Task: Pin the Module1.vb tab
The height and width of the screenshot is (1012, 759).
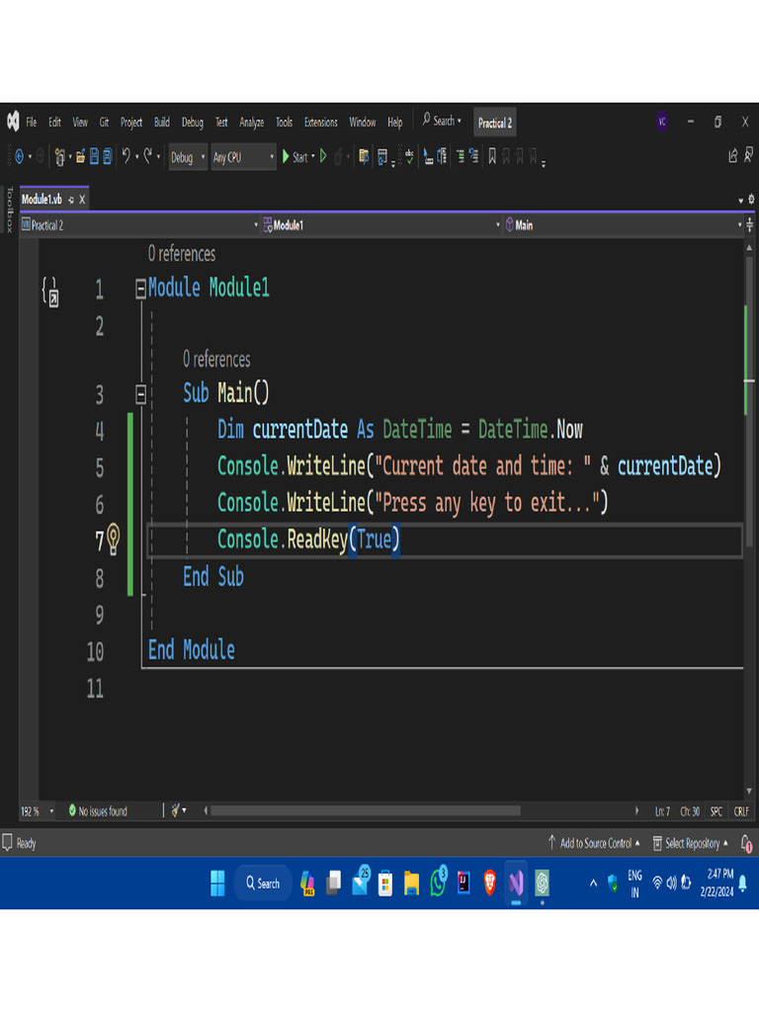Action: 70,200
